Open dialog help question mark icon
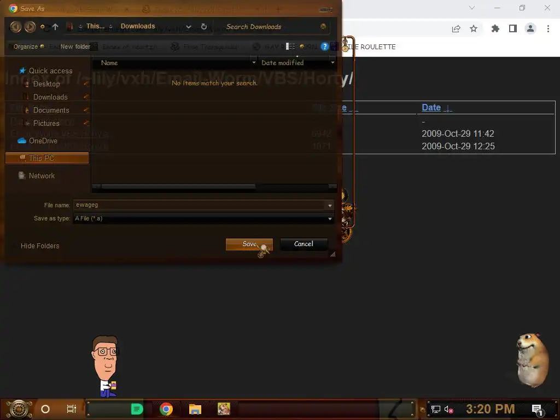The image size is (560, 420). point(324,46)
